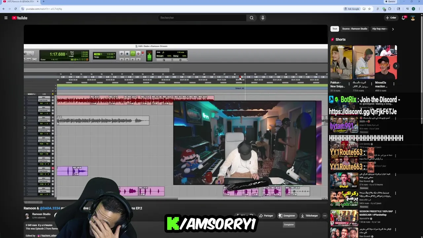Open the YouTube notifications bell
The width and height of the screenshot is (423, 238).
tap(404, 18)
